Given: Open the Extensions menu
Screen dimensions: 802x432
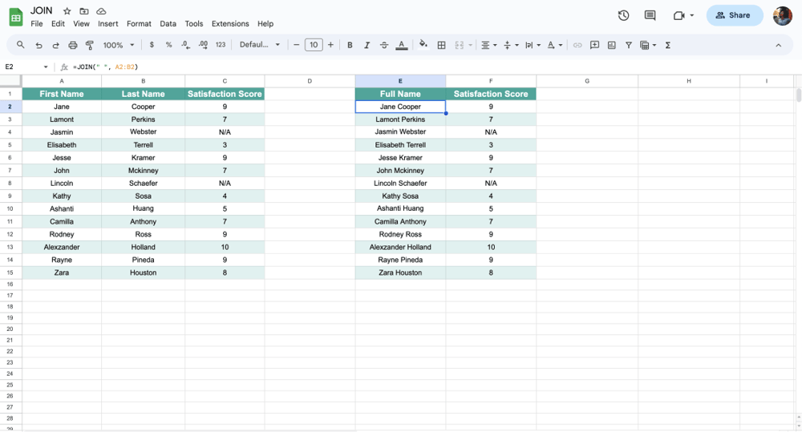Looking at the screenshot, I should click(x=230, y=24).
